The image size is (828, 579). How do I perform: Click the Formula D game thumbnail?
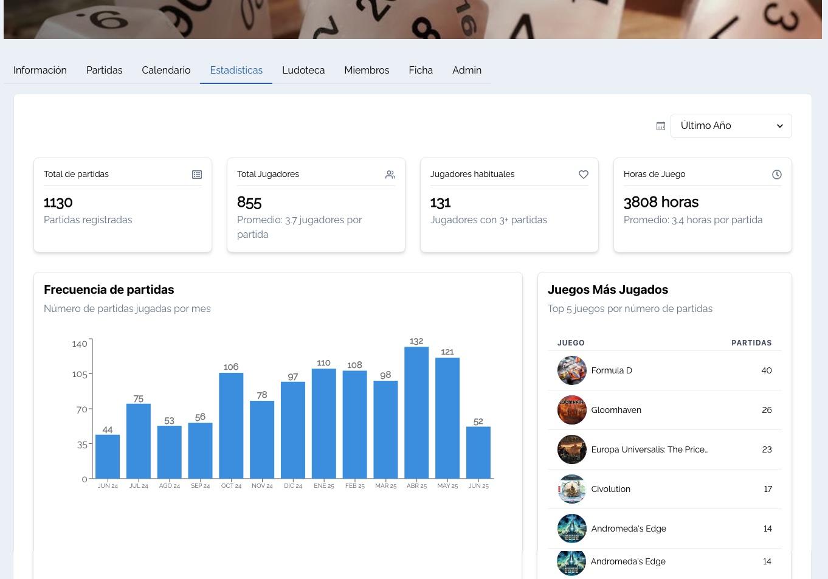pyautogui.click(x=571, y=370)
